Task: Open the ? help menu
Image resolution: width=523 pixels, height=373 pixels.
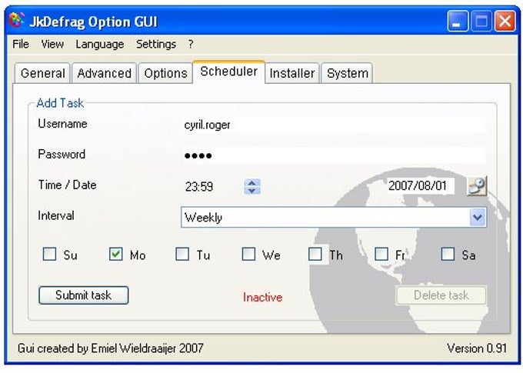Action: 191,44
